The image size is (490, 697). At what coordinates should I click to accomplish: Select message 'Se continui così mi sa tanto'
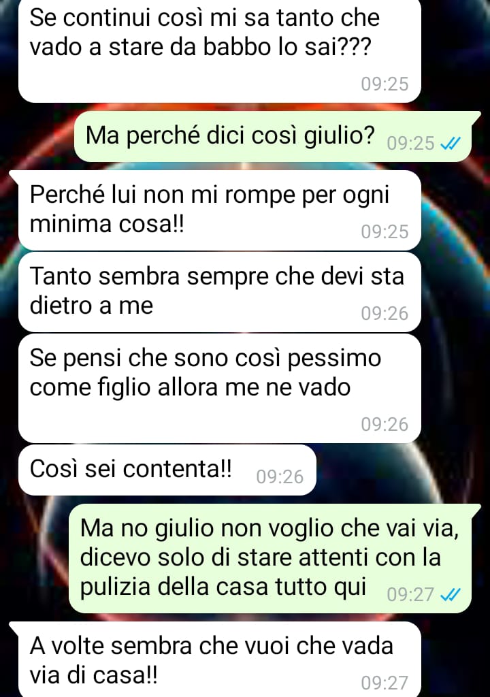tap(220, 50)
